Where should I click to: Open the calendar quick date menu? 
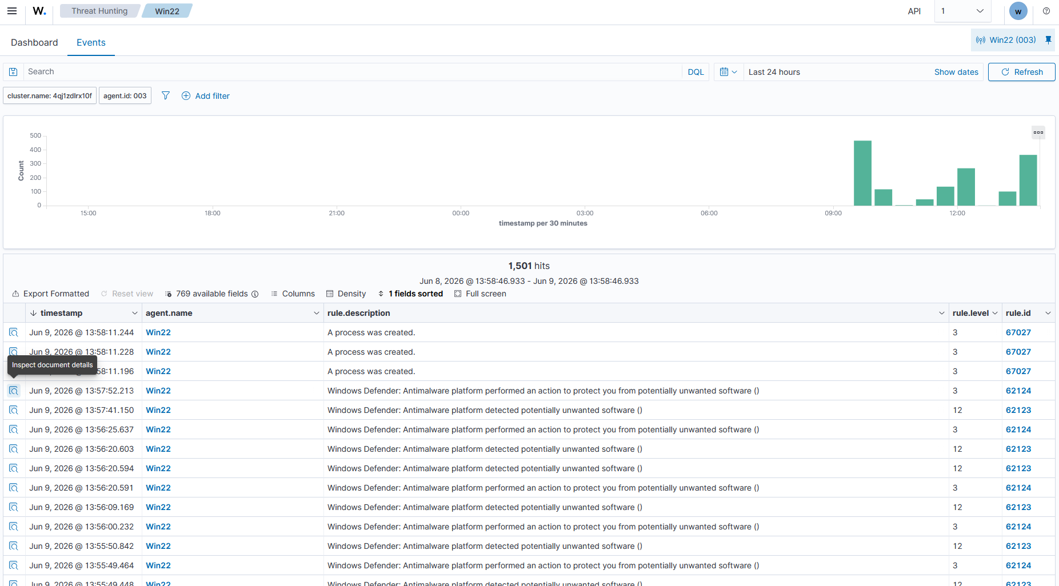(729, 72)
